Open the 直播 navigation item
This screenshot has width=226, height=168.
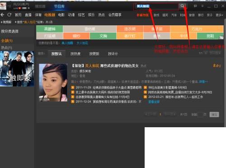tap(28, 15)
